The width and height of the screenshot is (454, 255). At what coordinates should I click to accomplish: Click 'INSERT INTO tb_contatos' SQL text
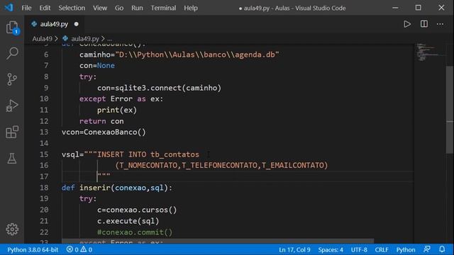pyautogui.click(x=148, y=154)
